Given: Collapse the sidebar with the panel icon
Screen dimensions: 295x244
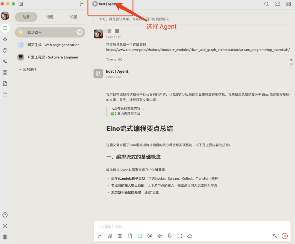Looking at the screenshot, I should pos(21,4).
